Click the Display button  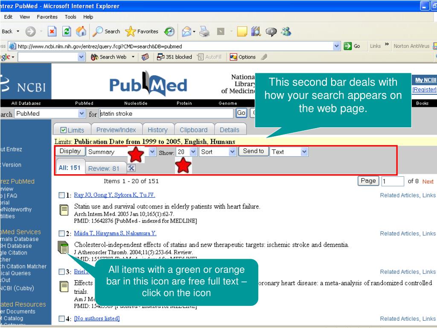click(x=70, y=151)
